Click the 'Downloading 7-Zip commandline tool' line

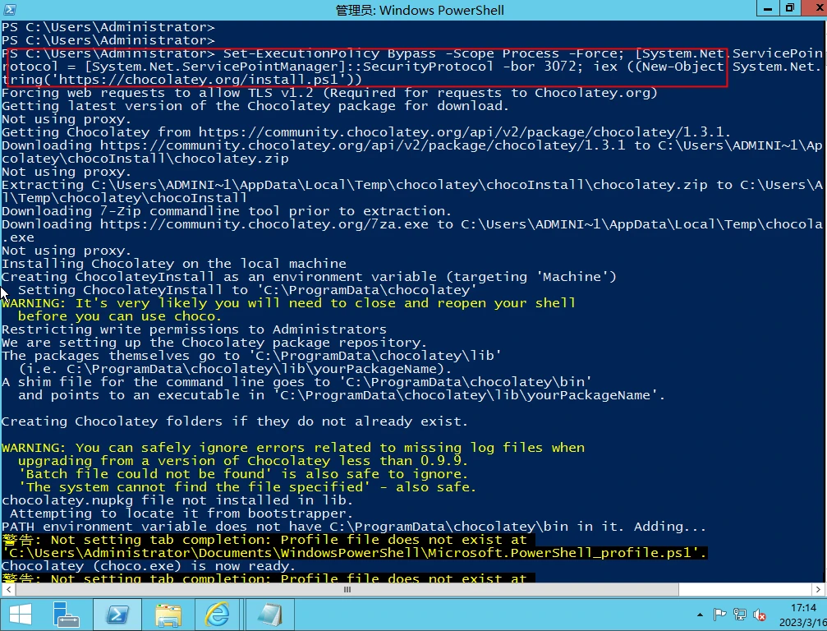(x=227, y=211)
